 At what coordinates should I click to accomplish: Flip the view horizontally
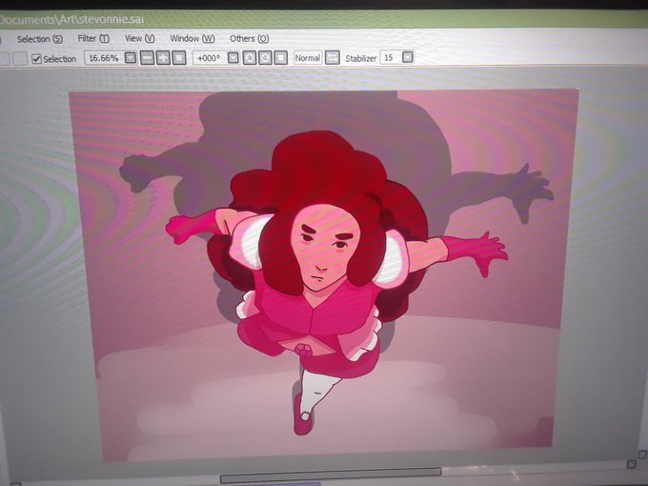(333, 57)
